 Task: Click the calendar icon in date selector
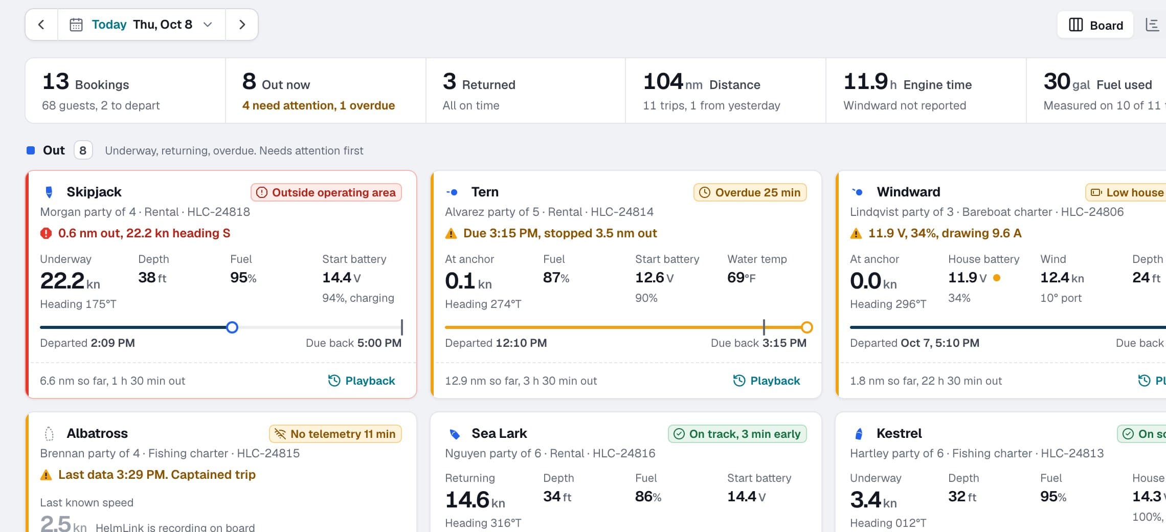point(76,25)
